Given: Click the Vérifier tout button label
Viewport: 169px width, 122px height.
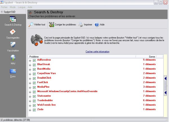Looking at the screenshot, I should click(39, 25).
